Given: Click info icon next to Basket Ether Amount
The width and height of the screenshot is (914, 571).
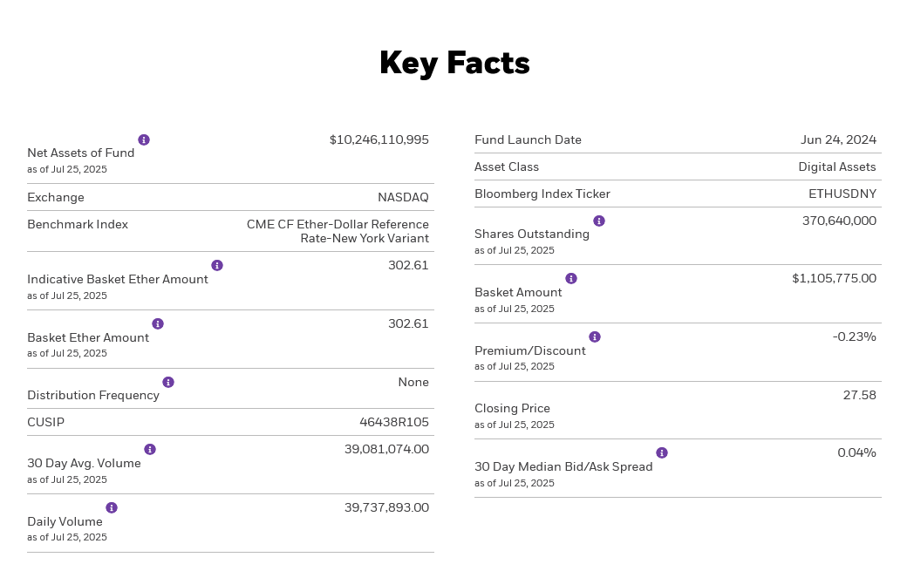Looking at the screenshot, I should tap(158, 324).
